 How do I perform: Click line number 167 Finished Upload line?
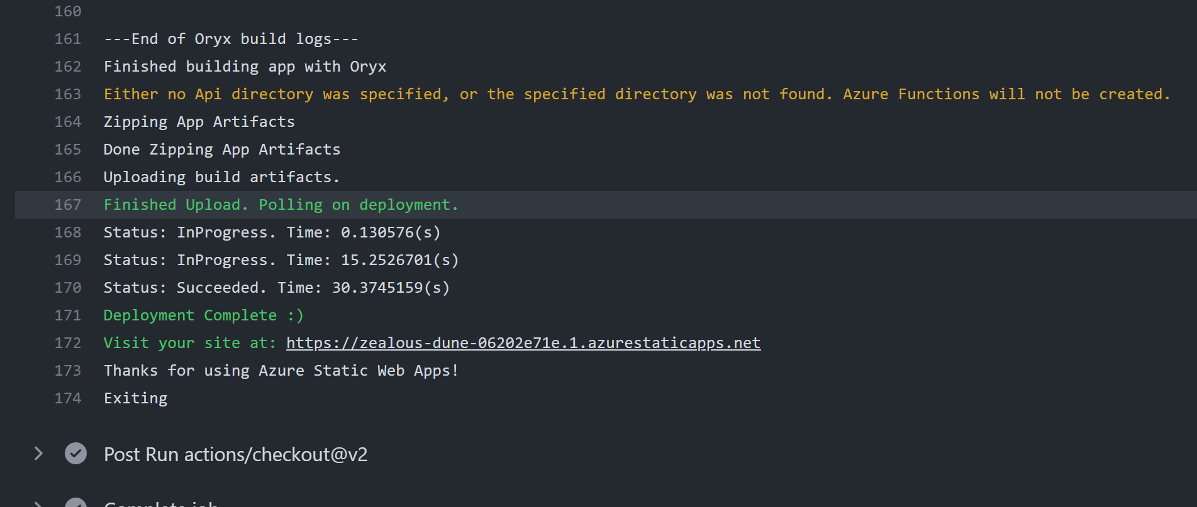[x=67, y=204]
